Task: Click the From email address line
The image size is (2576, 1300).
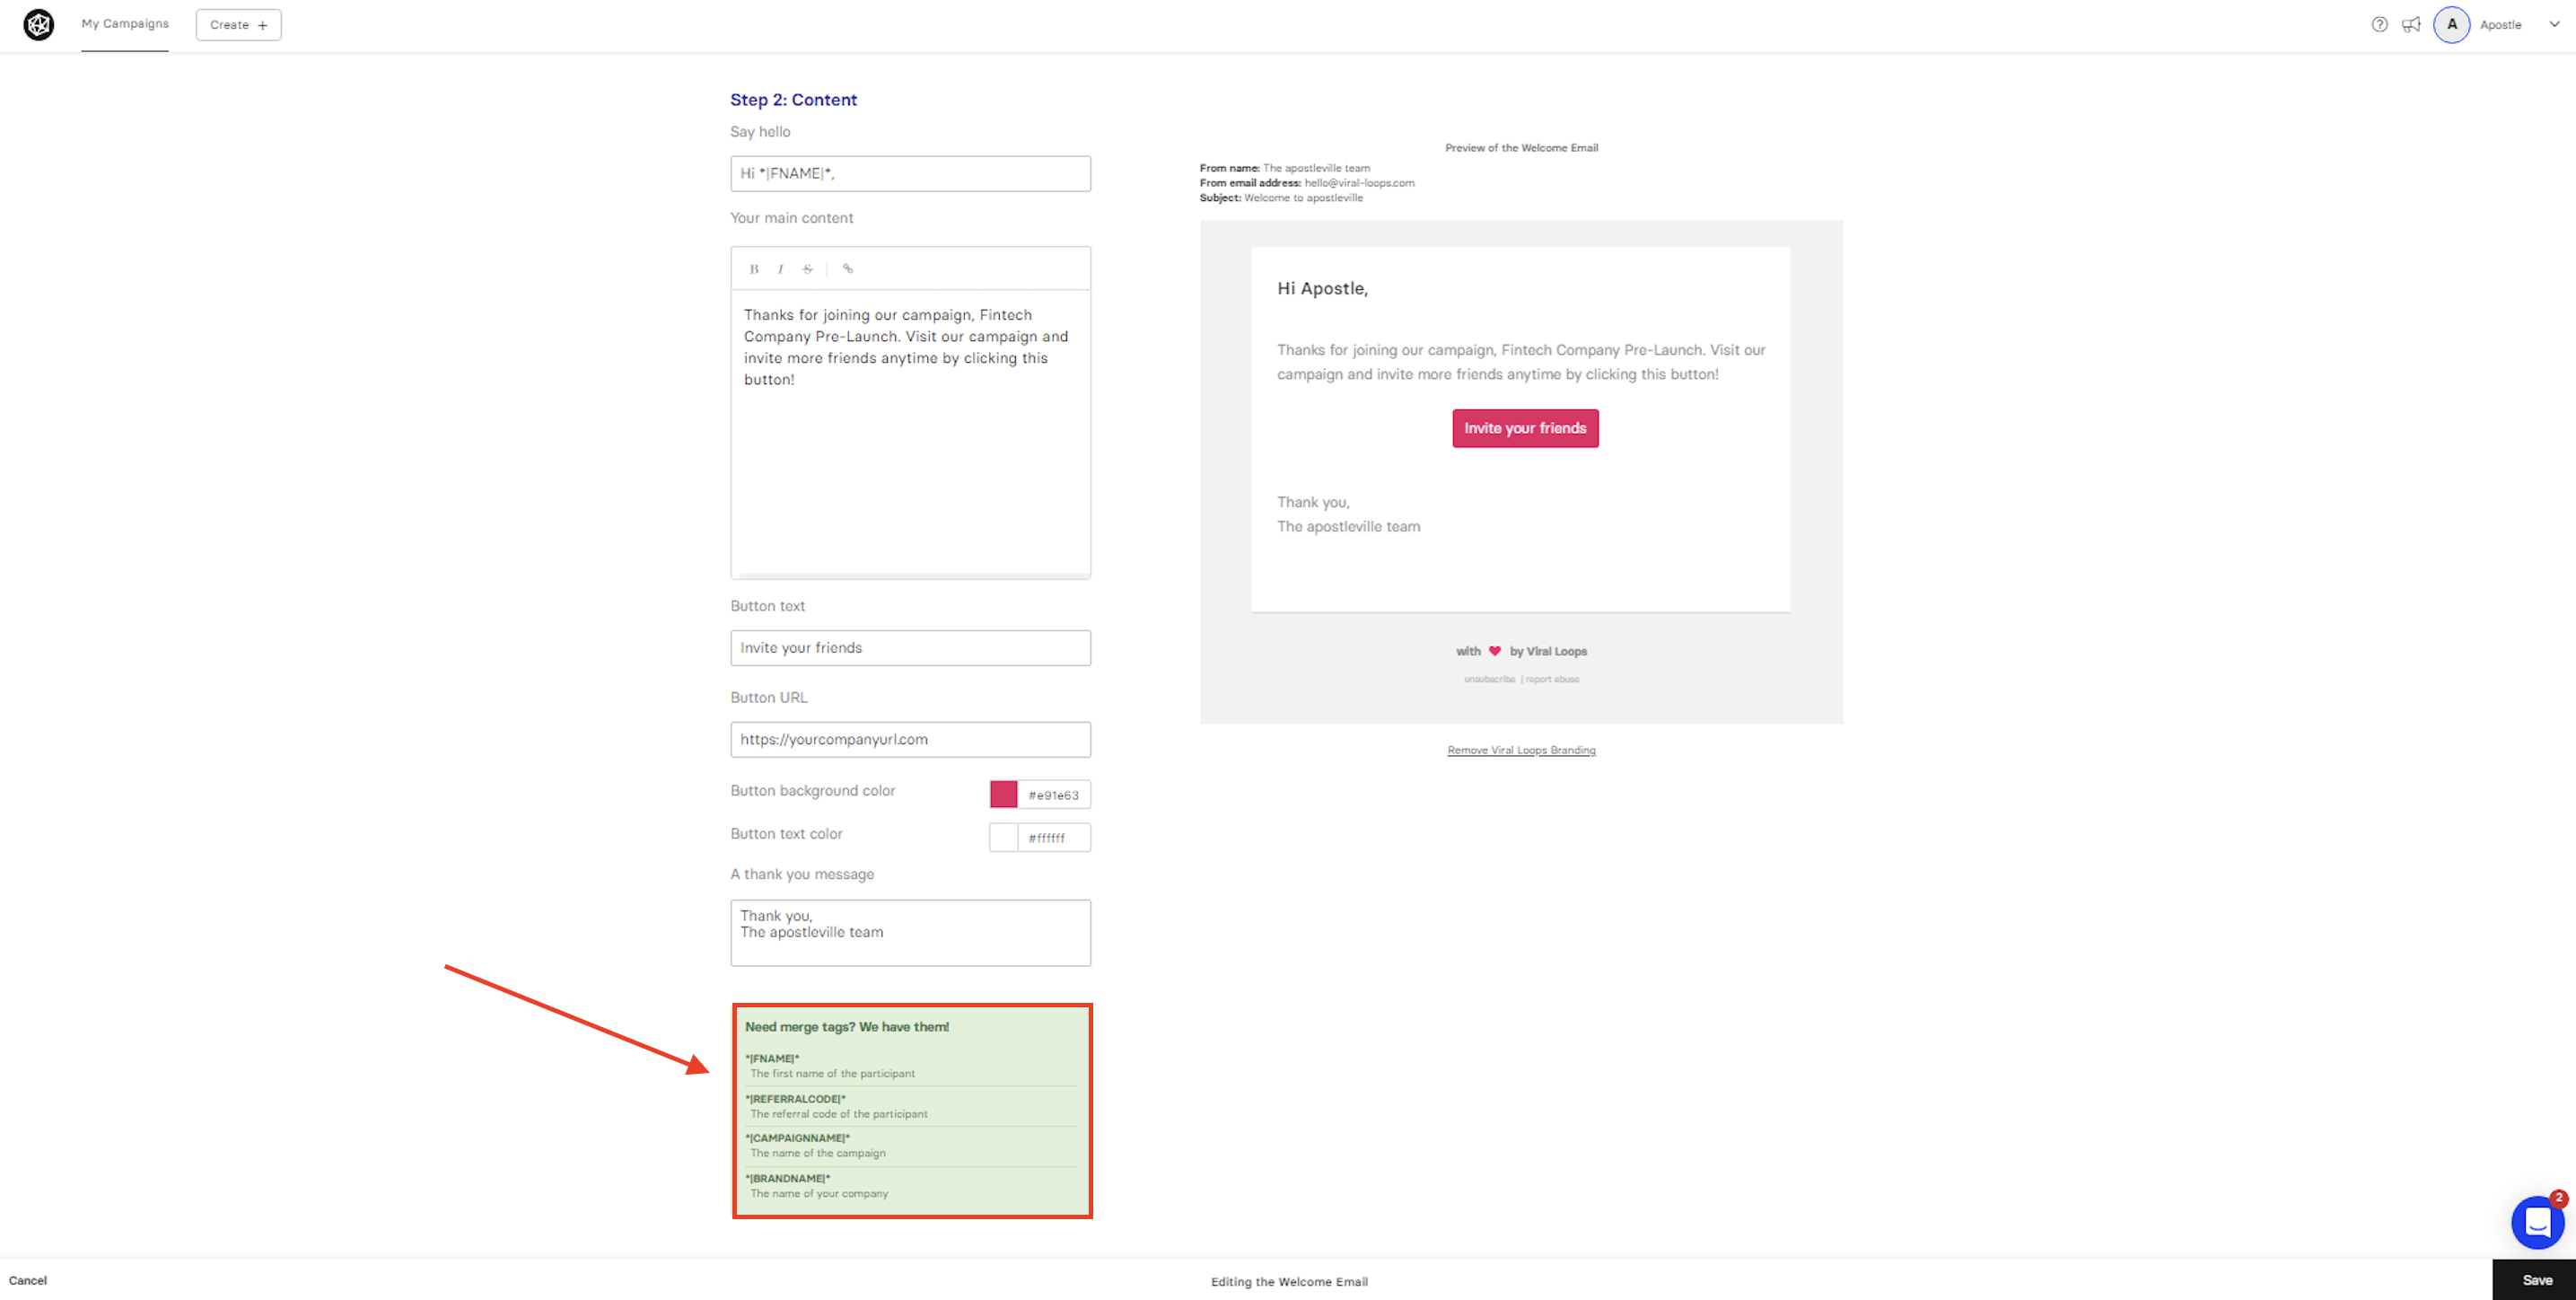Action: point(1307,183)
